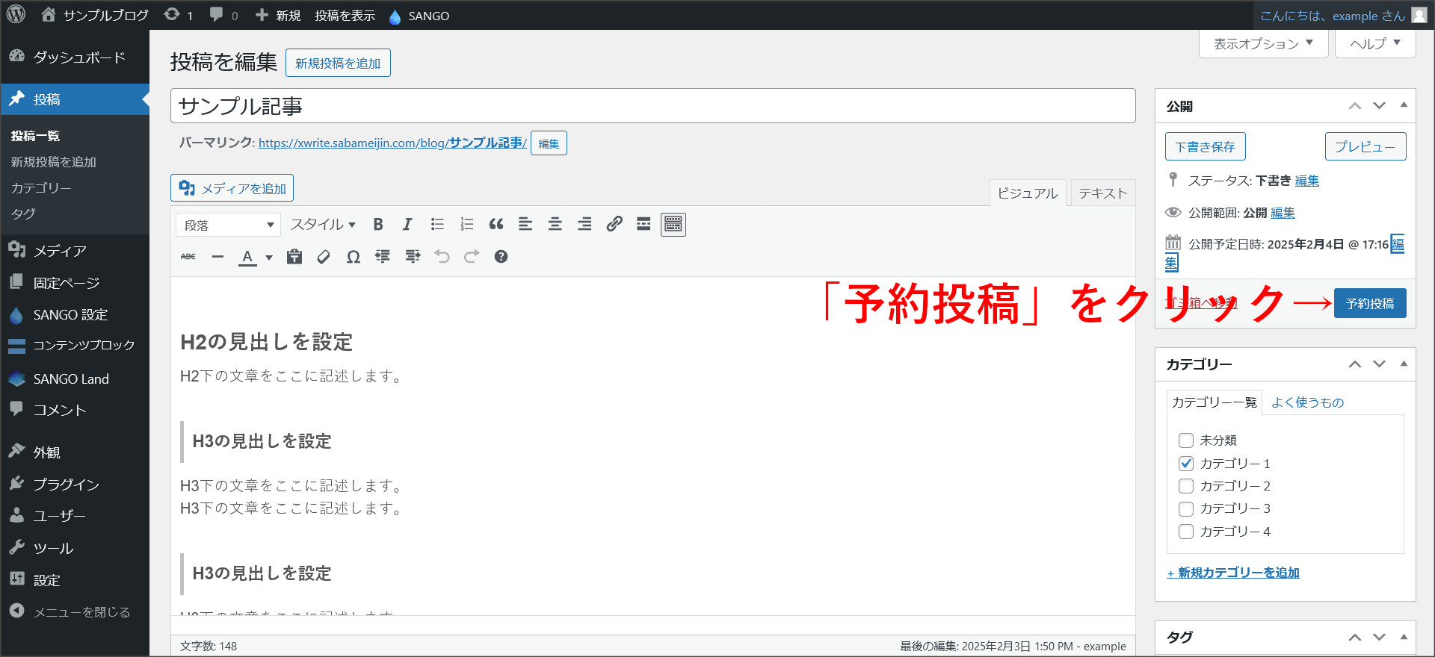This screenshot has width=1435, height=657.
Task: Click the post title field サンプル記事
Action: point(652,106)
